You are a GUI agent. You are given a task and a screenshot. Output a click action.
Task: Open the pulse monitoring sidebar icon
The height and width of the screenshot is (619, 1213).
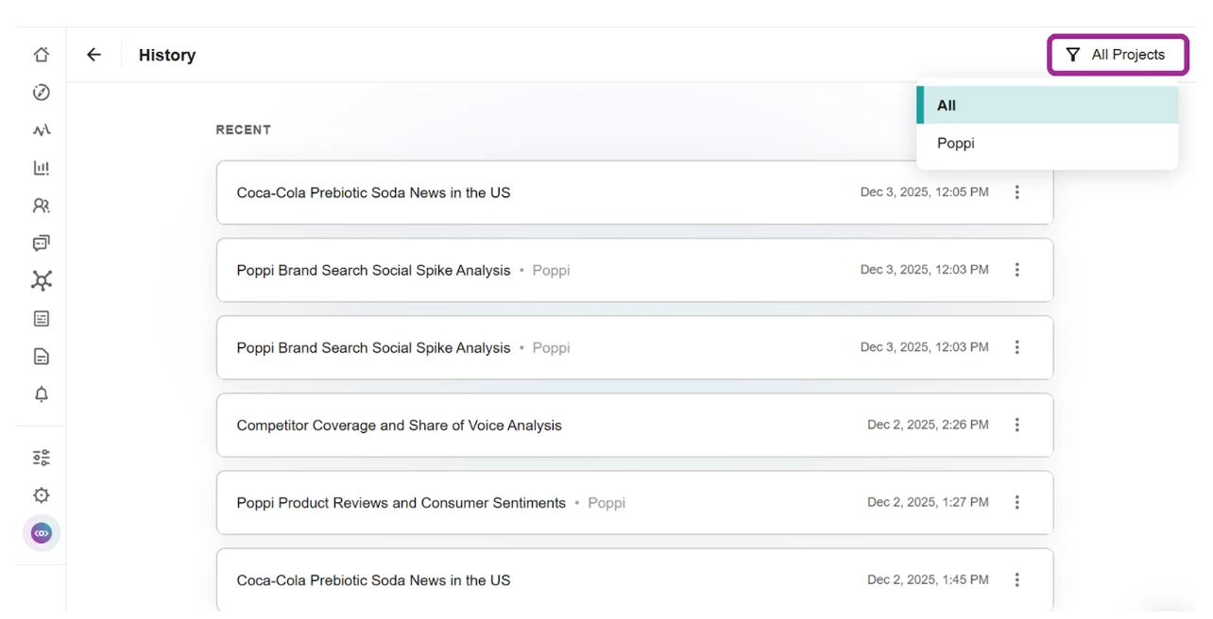pos(42,130)
